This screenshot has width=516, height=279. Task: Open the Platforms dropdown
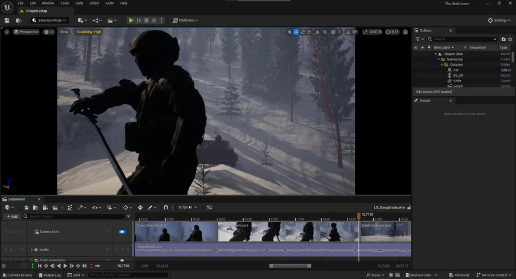pos(186,21)
